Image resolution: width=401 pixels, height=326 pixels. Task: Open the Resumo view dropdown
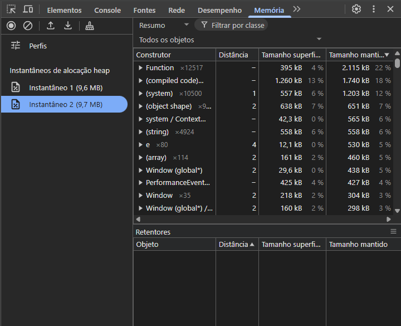(164, 25)
